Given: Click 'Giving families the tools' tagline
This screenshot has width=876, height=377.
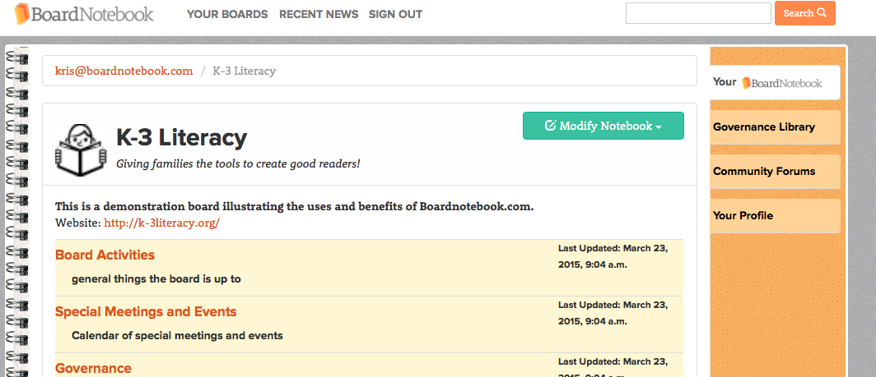Looking at the screenshot, I should tap(238, 164).
